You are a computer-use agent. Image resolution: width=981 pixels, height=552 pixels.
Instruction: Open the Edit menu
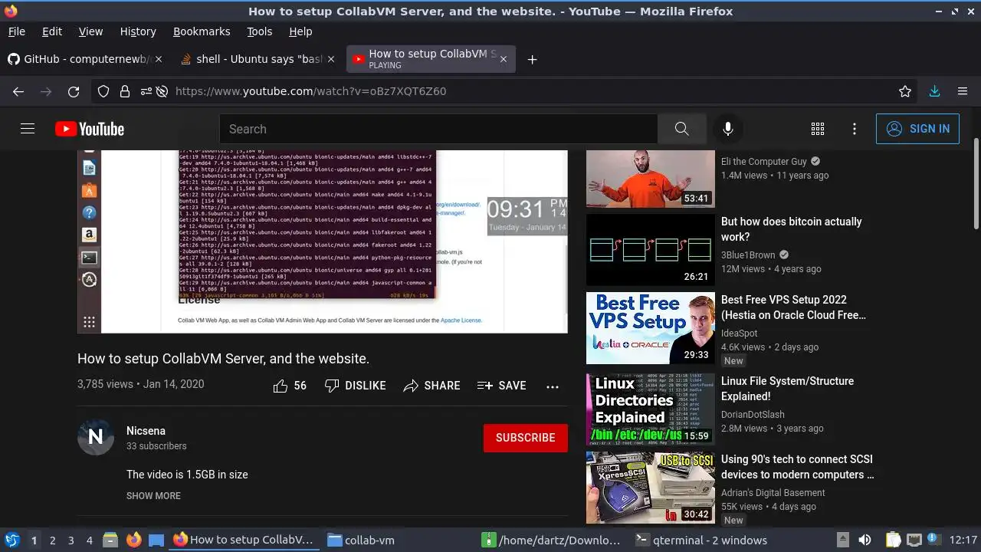pyautogui.click(x=52, y=31)
